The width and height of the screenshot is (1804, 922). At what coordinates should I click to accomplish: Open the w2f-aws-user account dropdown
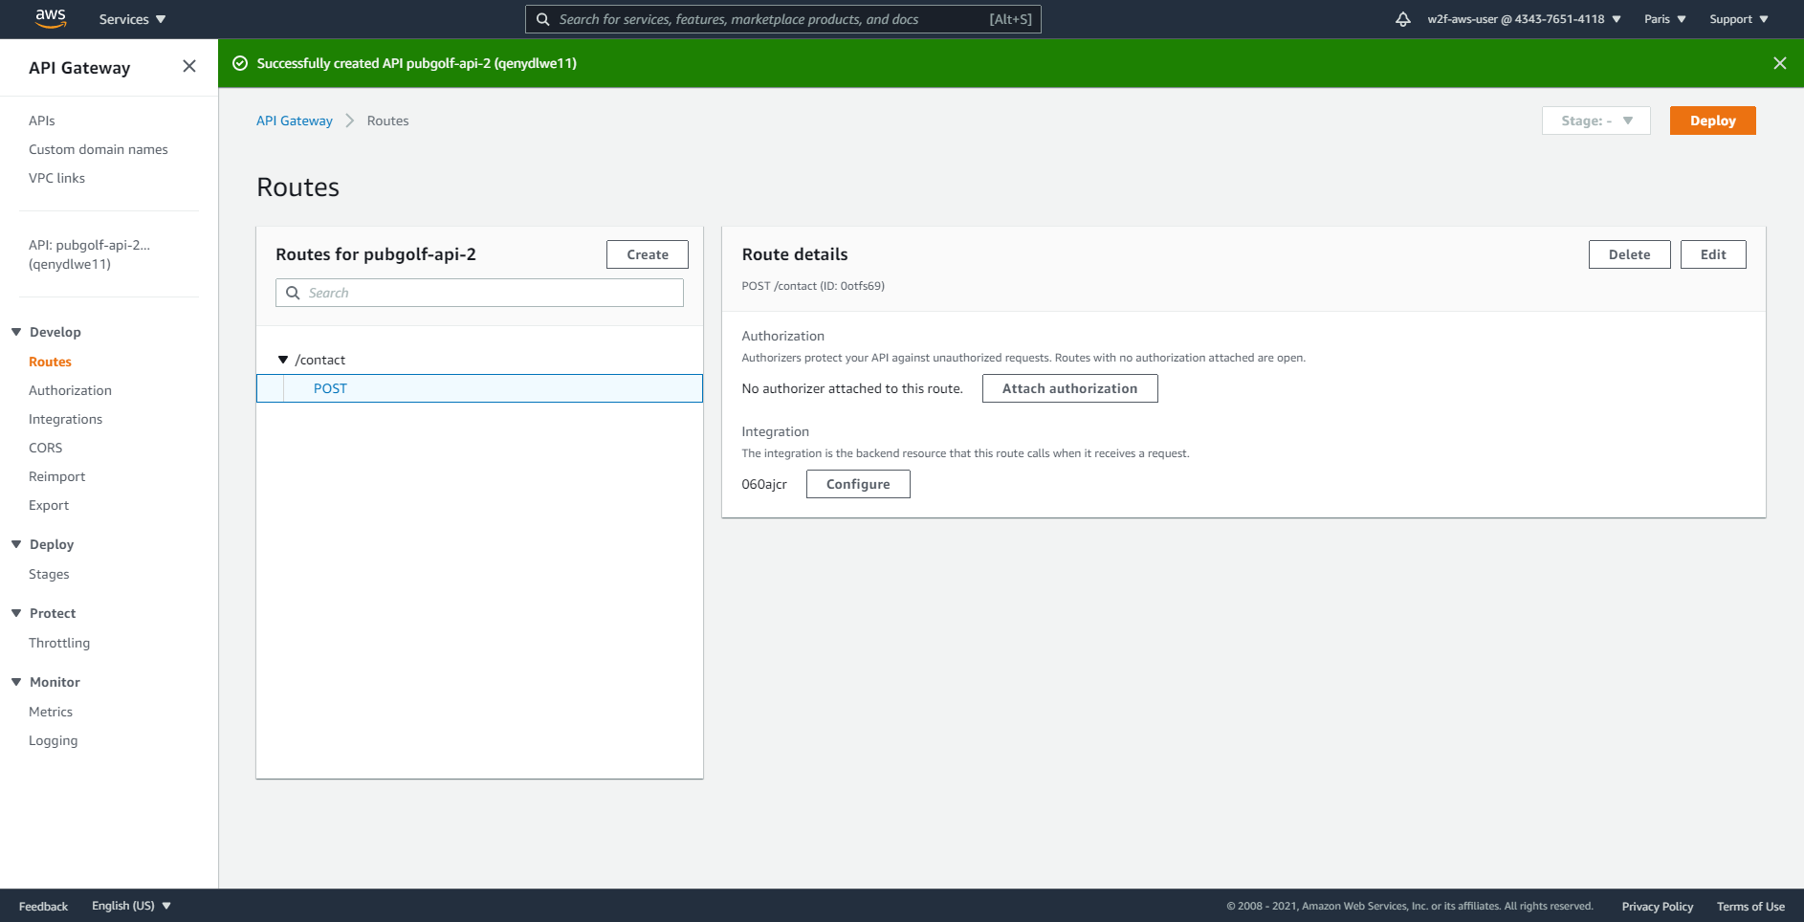(1524, 19)
